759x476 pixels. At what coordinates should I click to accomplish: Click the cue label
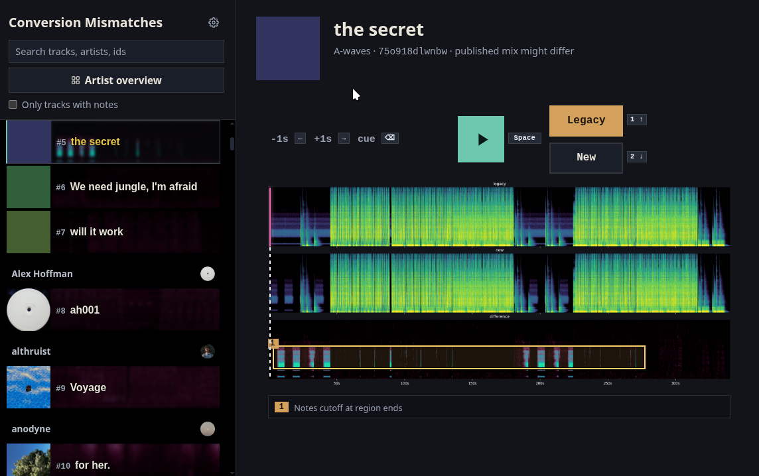tap(366, 139)
